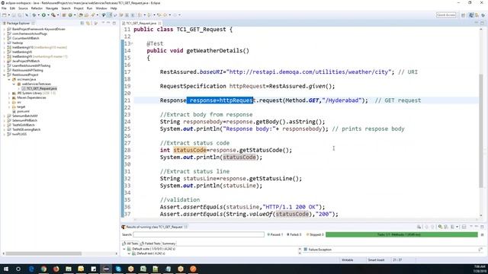Click the Search flashlight toolbar icon

click(x=93, y=15)
